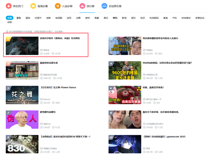Click play-count icon beside 135.6万
This screenshot has height=157, width=208.
144,53
